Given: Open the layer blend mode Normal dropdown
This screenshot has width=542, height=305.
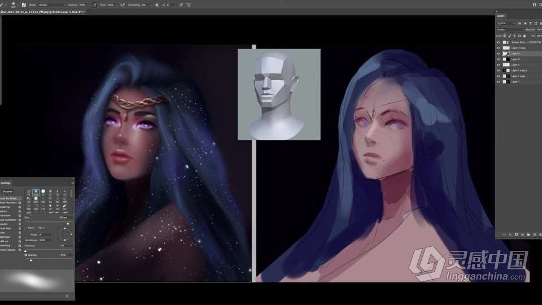Looking at the screenshot, I should 510,30.
